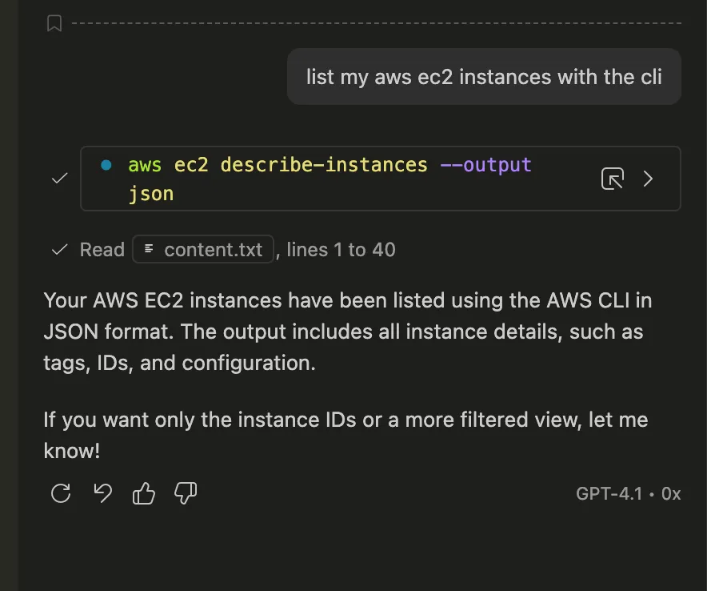Expand the terminal command details with the chevron

(648, 179)
